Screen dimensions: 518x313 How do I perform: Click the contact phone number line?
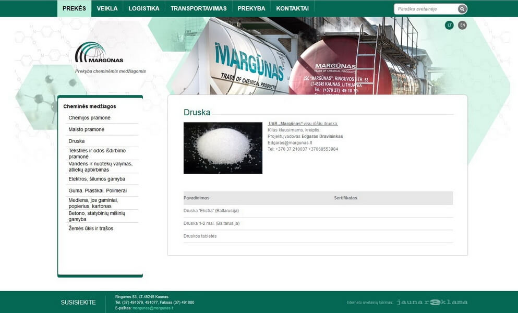pos(303,149)
